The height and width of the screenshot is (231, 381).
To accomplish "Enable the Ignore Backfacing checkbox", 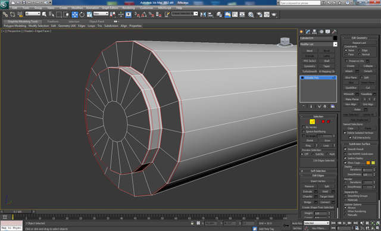I will [304, 132].
